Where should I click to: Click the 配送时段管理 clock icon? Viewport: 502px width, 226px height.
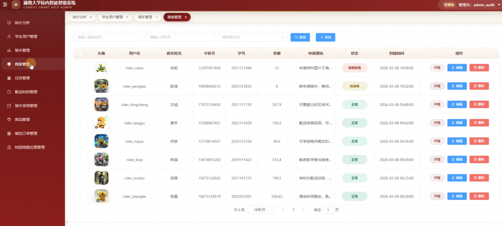coord(9,92)
